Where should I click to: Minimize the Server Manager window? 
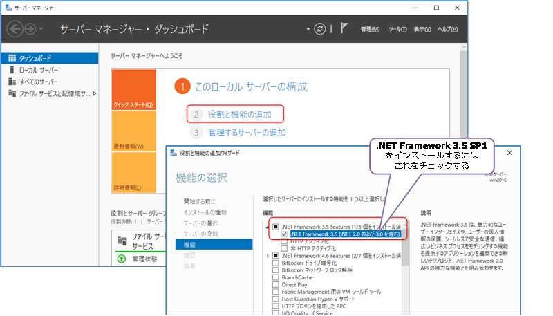coord(416,8)
